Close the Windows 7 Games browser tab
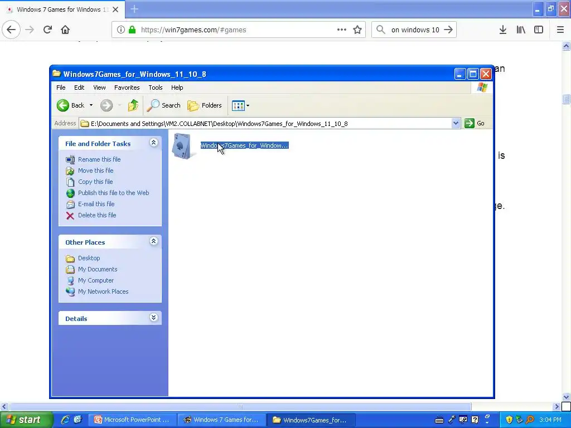Viewport: 571px width, 428px height. [x=115, y=9]
